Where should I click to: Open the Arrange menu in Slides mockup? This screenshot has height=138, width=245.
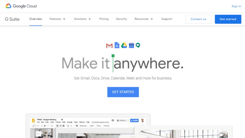point(70,122)
